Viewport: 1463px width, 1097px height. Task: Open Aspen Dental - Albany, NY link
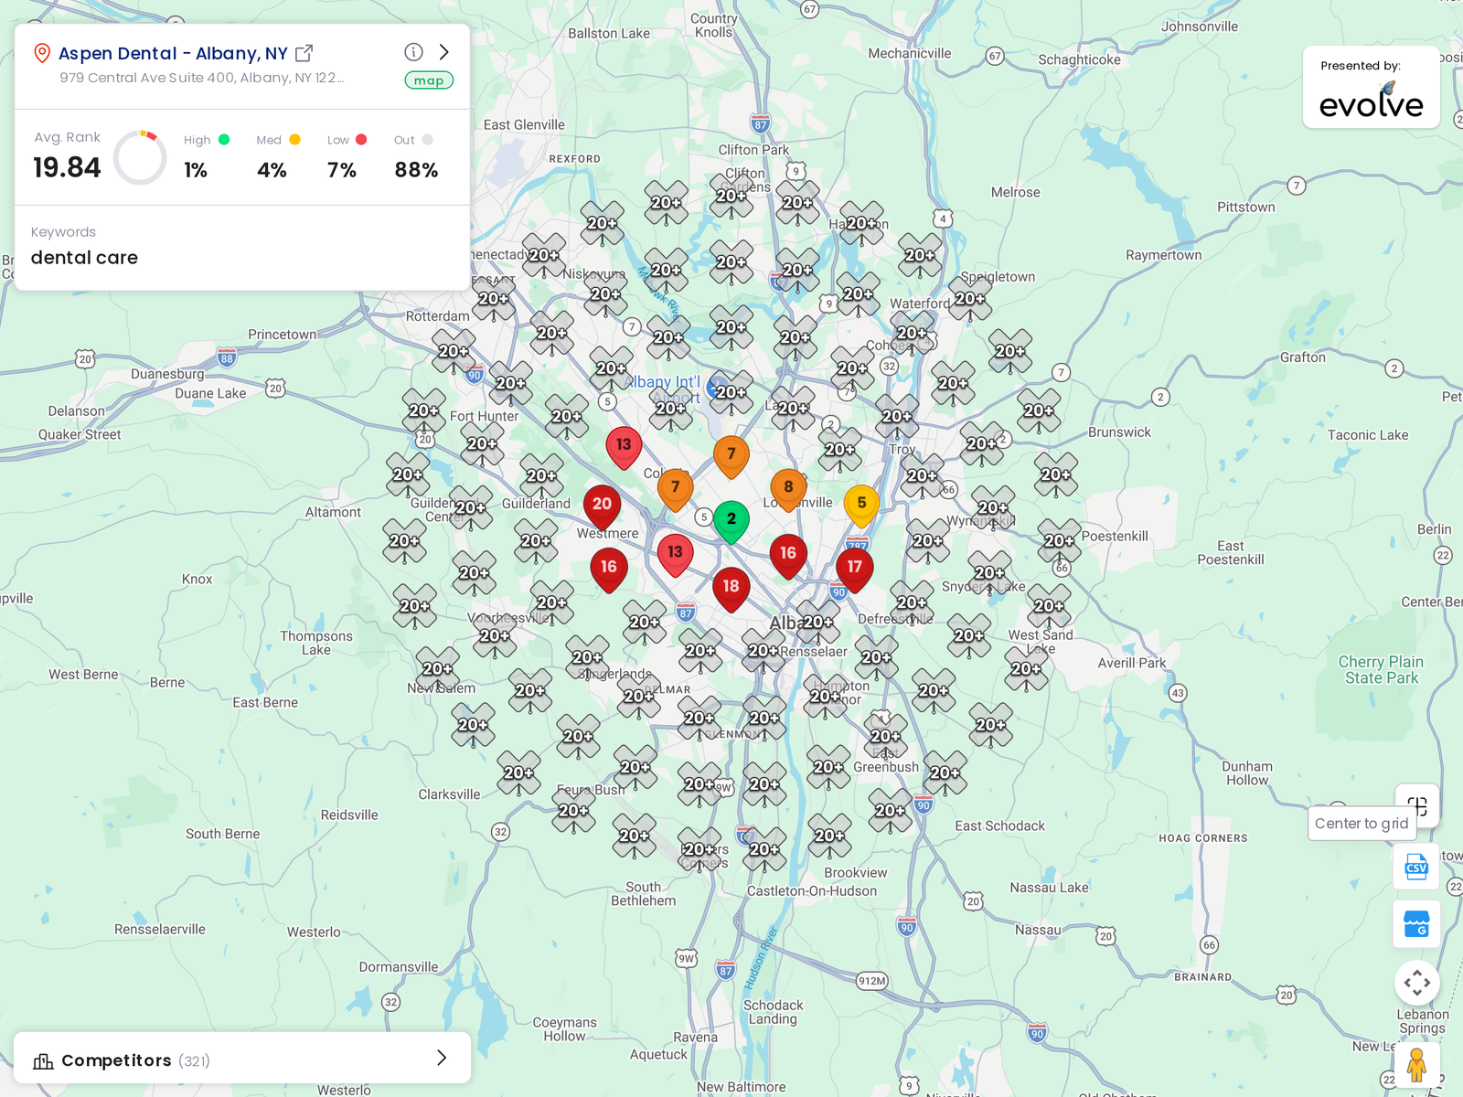click(173, 53)
